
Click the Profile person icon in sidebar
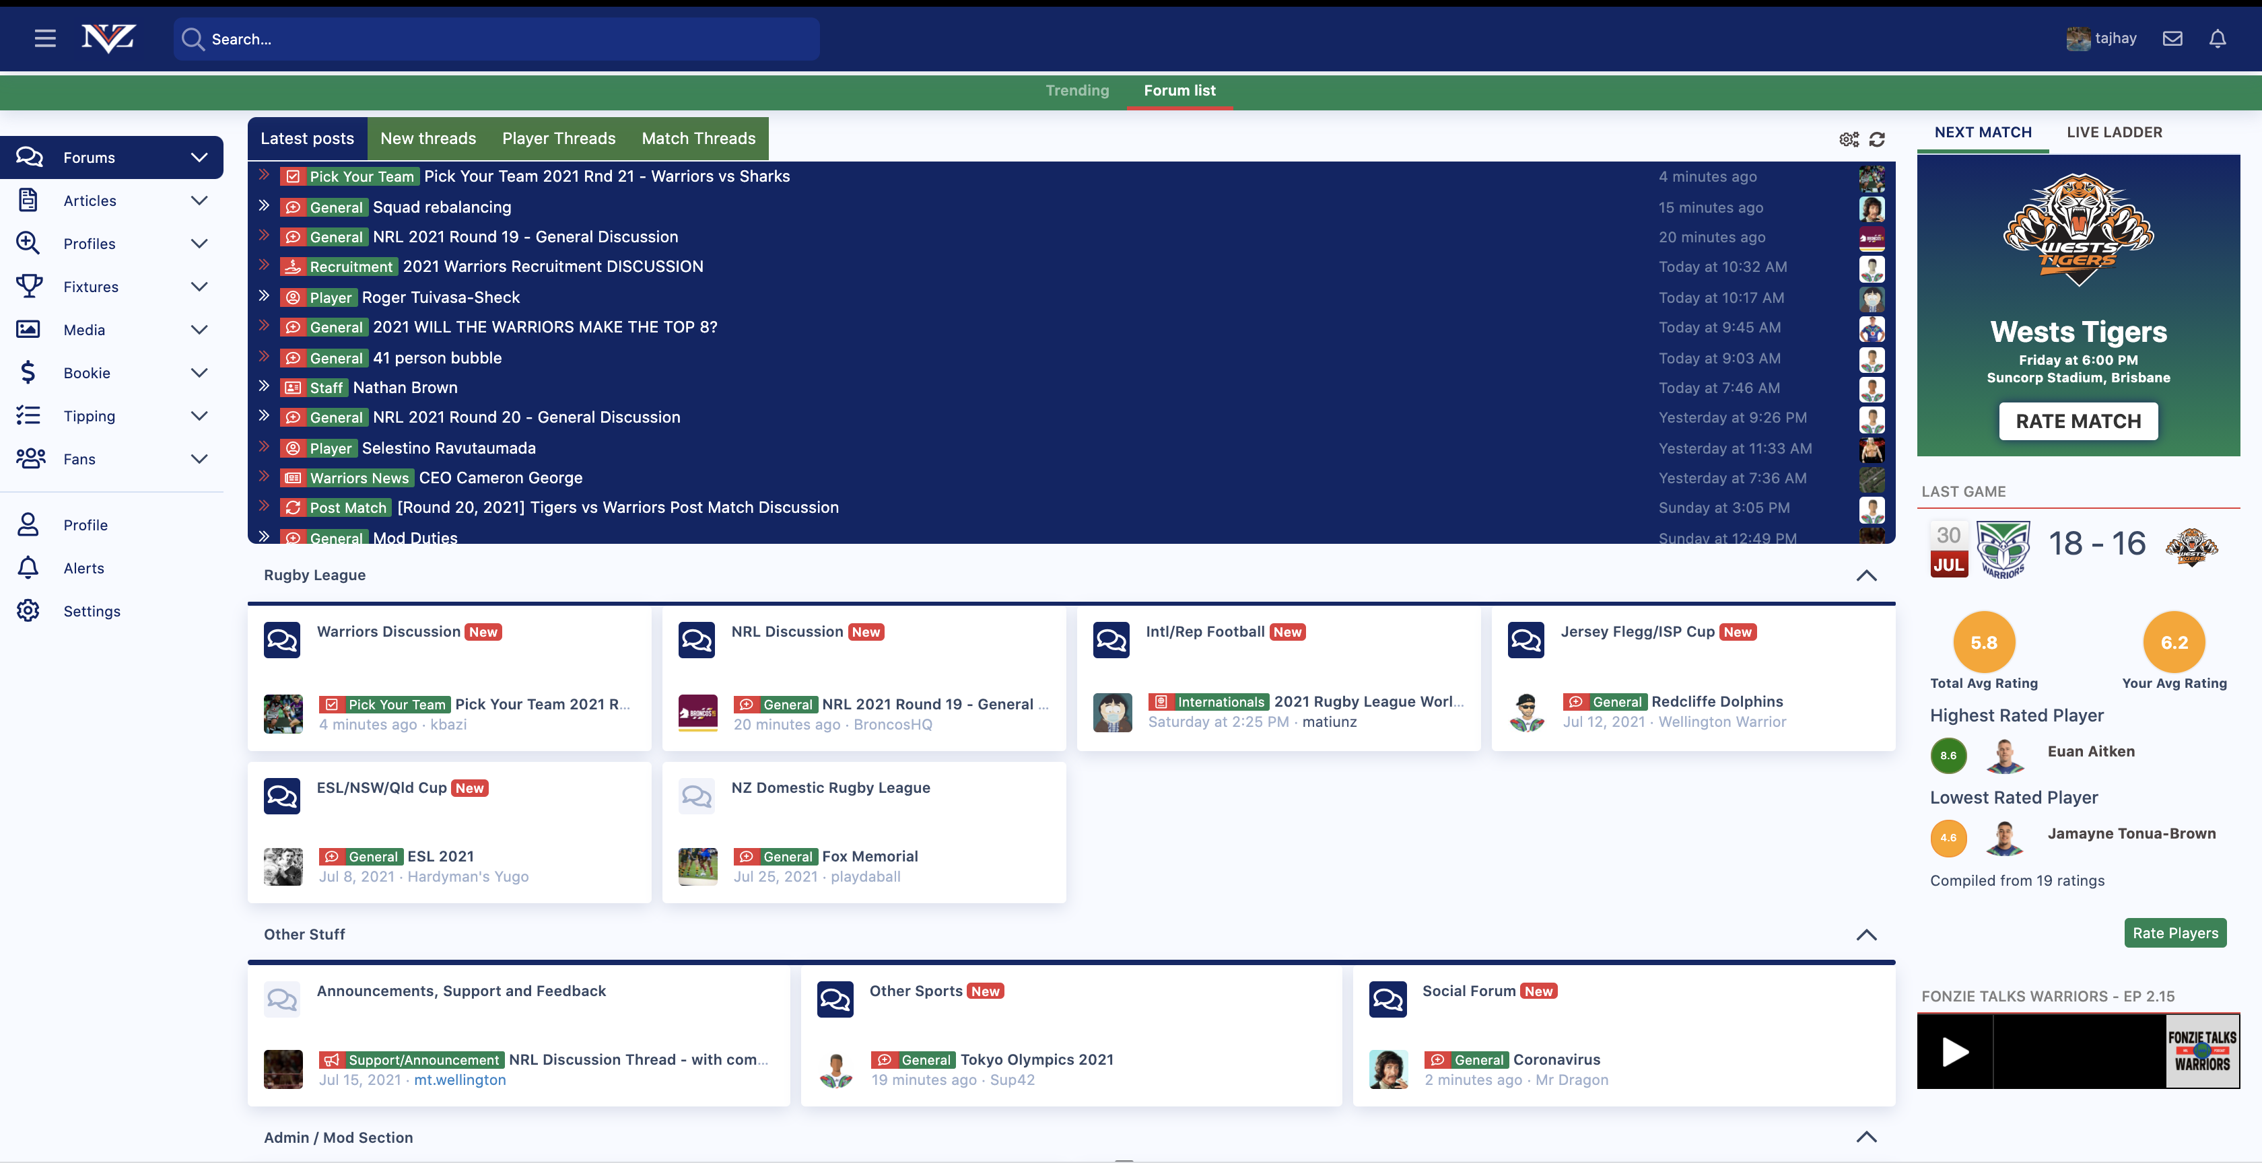tap(28, 524)
